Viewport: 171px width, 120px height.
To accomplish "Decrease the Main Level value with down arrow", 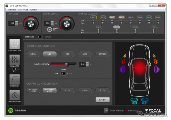I will (x=17, y=24).
